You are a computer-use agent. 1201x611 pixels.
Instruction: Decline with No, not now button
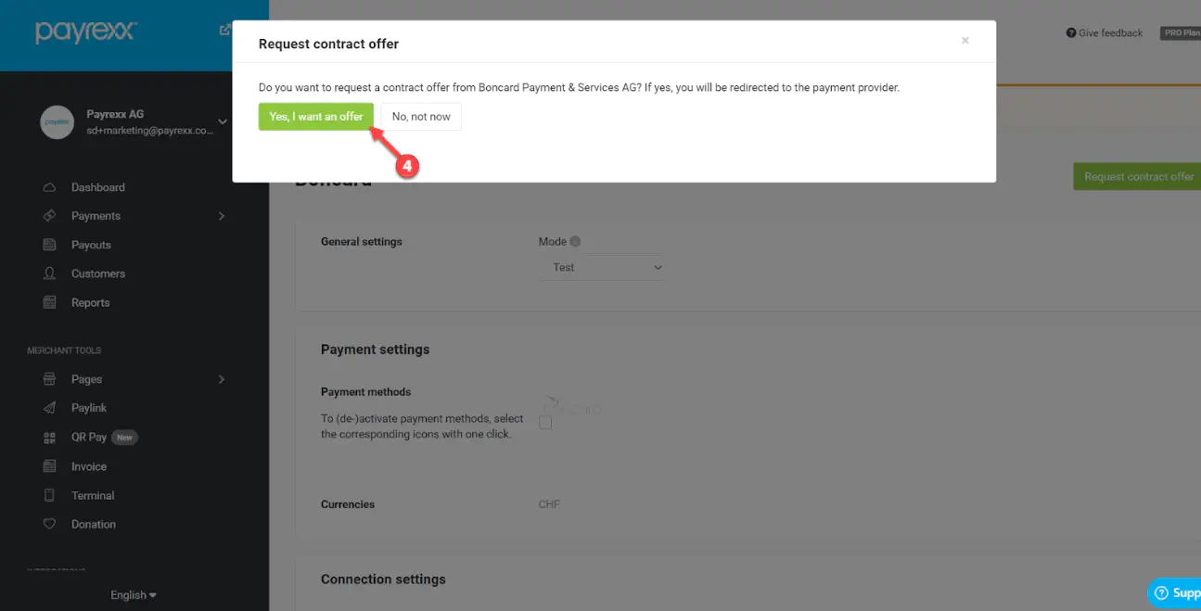pos(421,117)
